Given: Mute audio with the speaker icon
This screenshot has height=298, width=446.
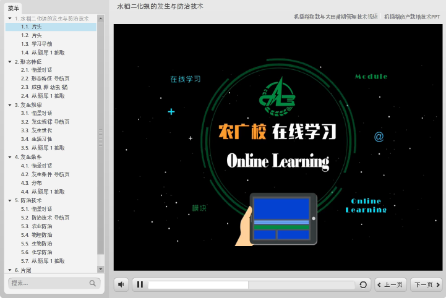Looking at the screenshot, I should tap(121, 284).
